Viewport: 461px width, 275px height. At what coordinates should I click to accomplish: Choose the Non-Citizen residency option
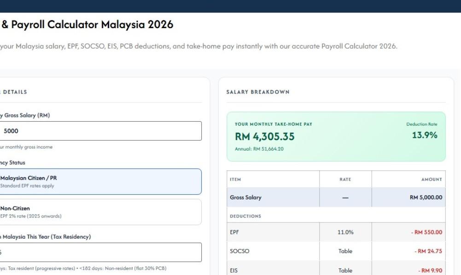pyautogui.click(x=100, y=212)
